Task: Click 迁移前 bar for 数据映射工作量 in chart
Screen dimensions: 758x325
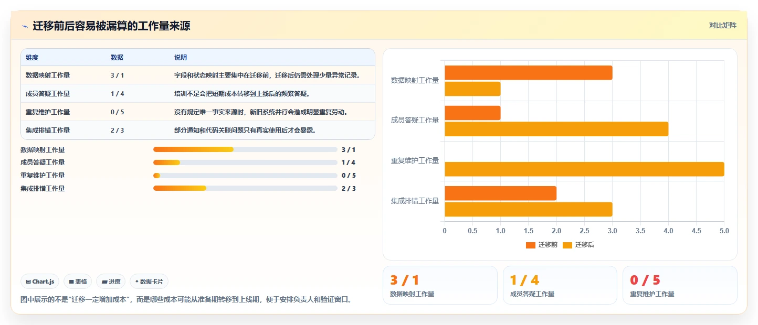Action: pyautogui.click(x=529, y=73)
